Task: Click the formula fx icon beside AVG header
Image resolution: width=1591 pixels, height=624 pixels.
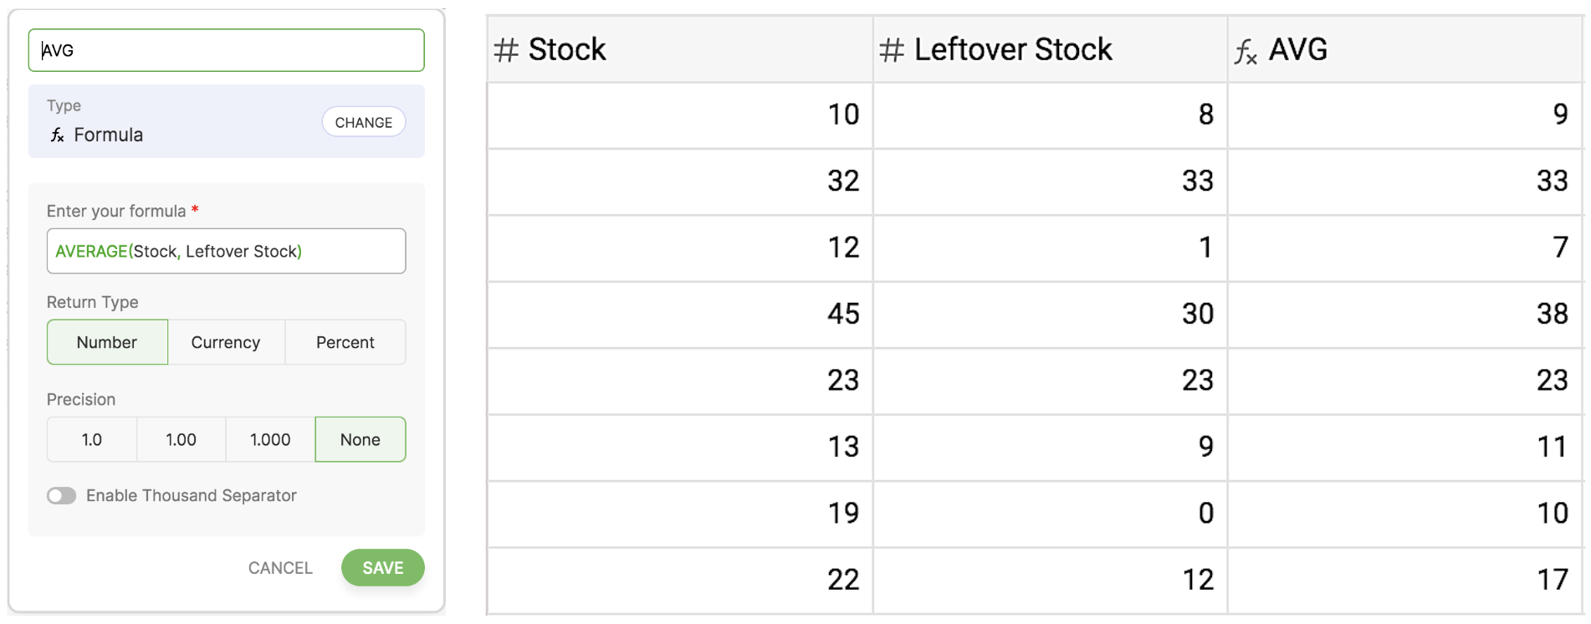Action: tap(1246, 52)
